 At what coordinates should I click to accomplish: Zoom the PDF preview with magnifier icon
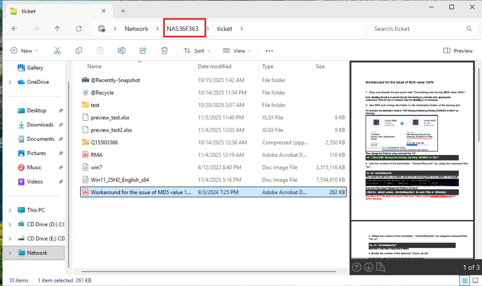pos(381,267)
